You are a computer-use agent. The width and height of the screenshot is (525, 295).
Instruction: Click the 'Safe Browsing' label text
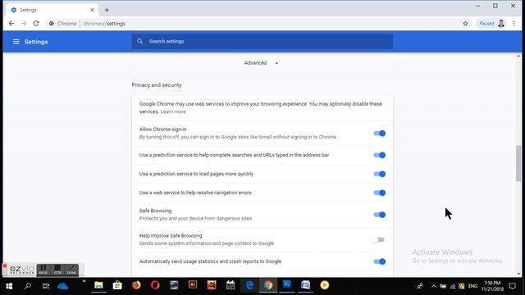tap(155, 211)
